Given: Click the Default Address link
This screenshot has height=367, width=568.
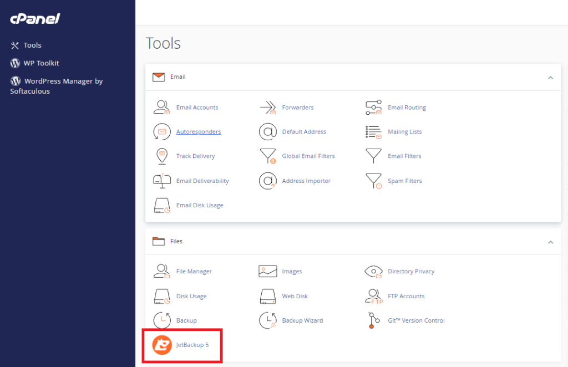Looking at the screenshot, I should tap(304, 132).
